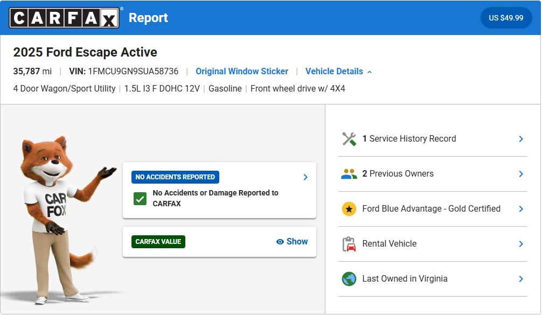Click the wrench and screwdriver service icon

(349, 139)
